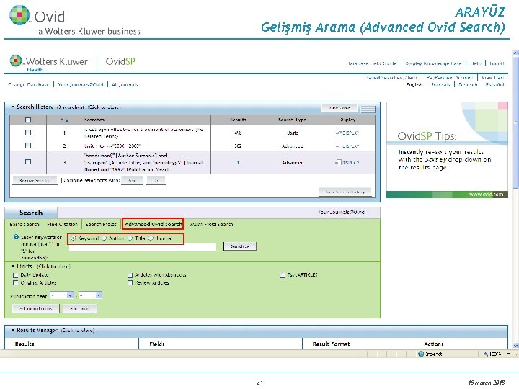Select the Title radio button
519x389 pixels.
click(x=130, y=238)
